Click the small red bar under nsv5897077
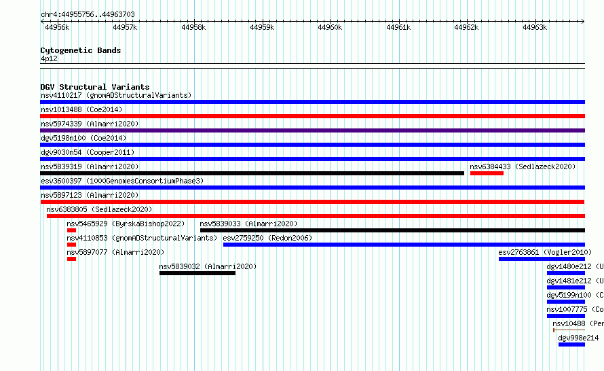 click(x=71, y=259)
